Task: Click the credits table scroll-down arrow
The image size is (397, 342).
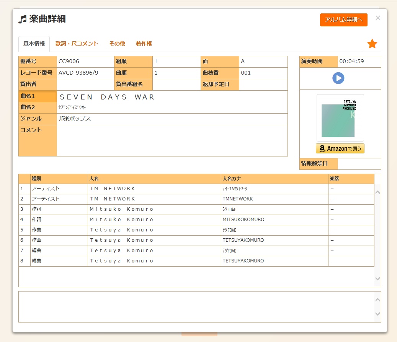Action: coord(377,278)
